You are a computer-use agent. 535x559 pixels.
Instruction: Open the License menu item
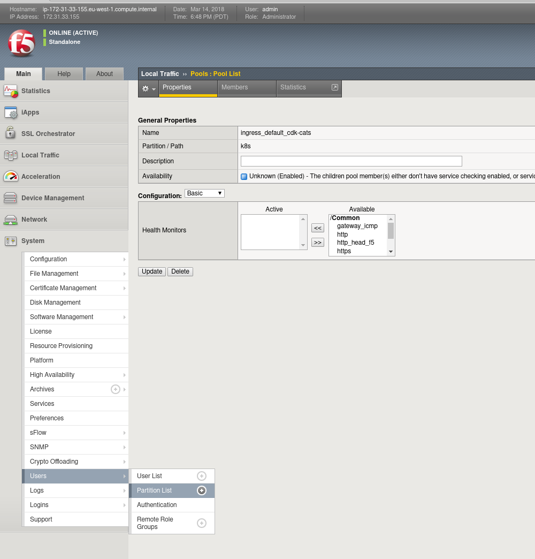pos(76,331)
